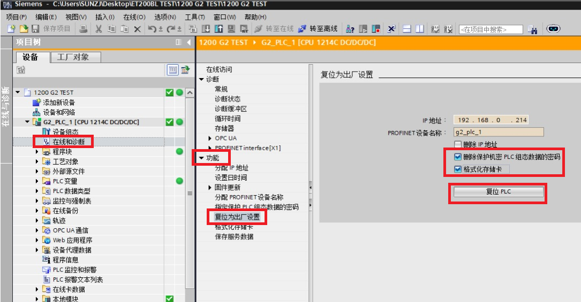Expand 程序块 folder in tree
This screenshot has width=581, height=302.
(37, 152)
